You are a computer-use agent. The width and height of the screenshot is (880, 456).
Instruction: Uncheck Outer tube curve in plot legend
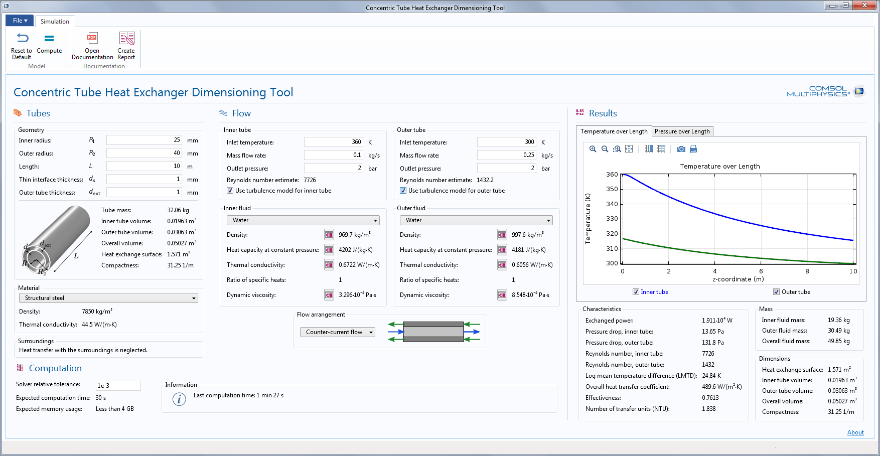click(x=776, y=292)
